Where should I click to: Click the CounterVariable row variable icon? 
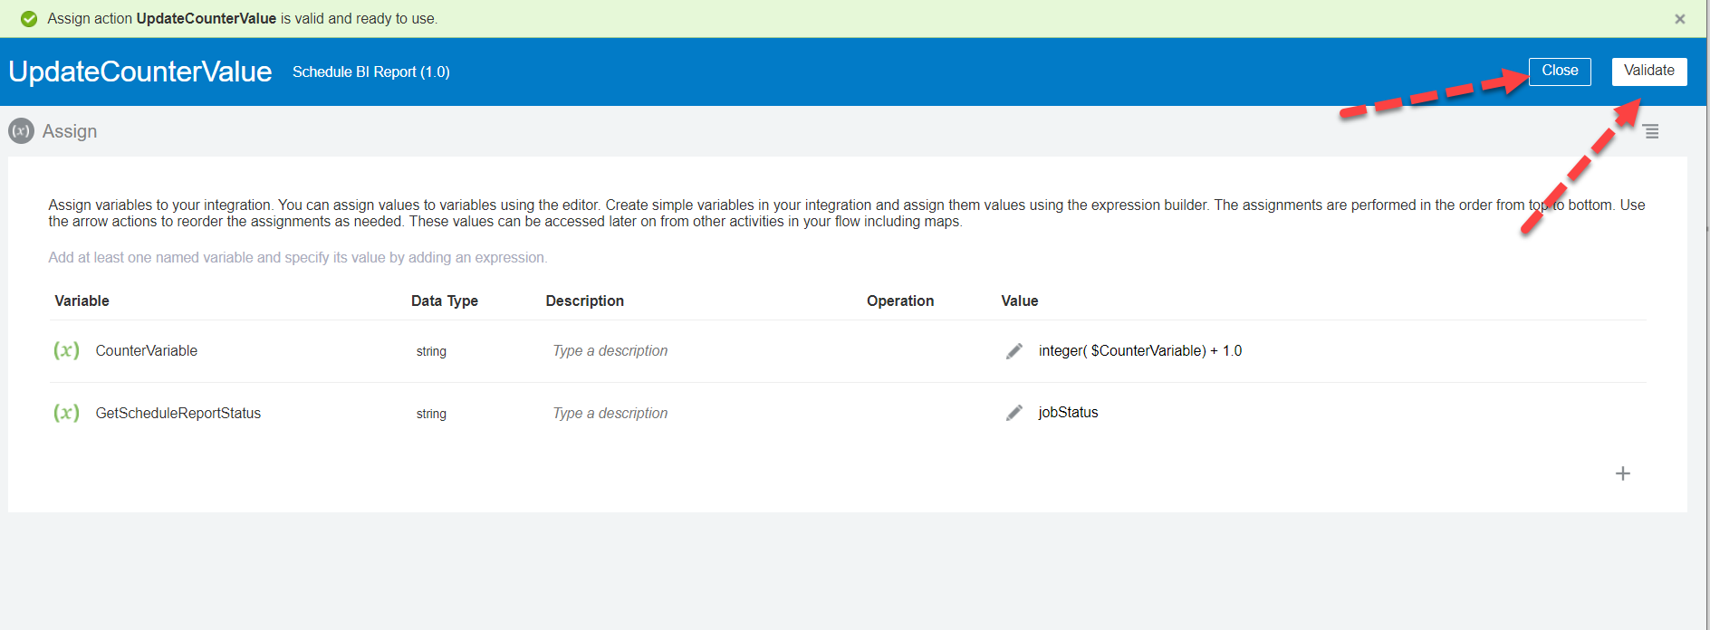coord(66,350)
